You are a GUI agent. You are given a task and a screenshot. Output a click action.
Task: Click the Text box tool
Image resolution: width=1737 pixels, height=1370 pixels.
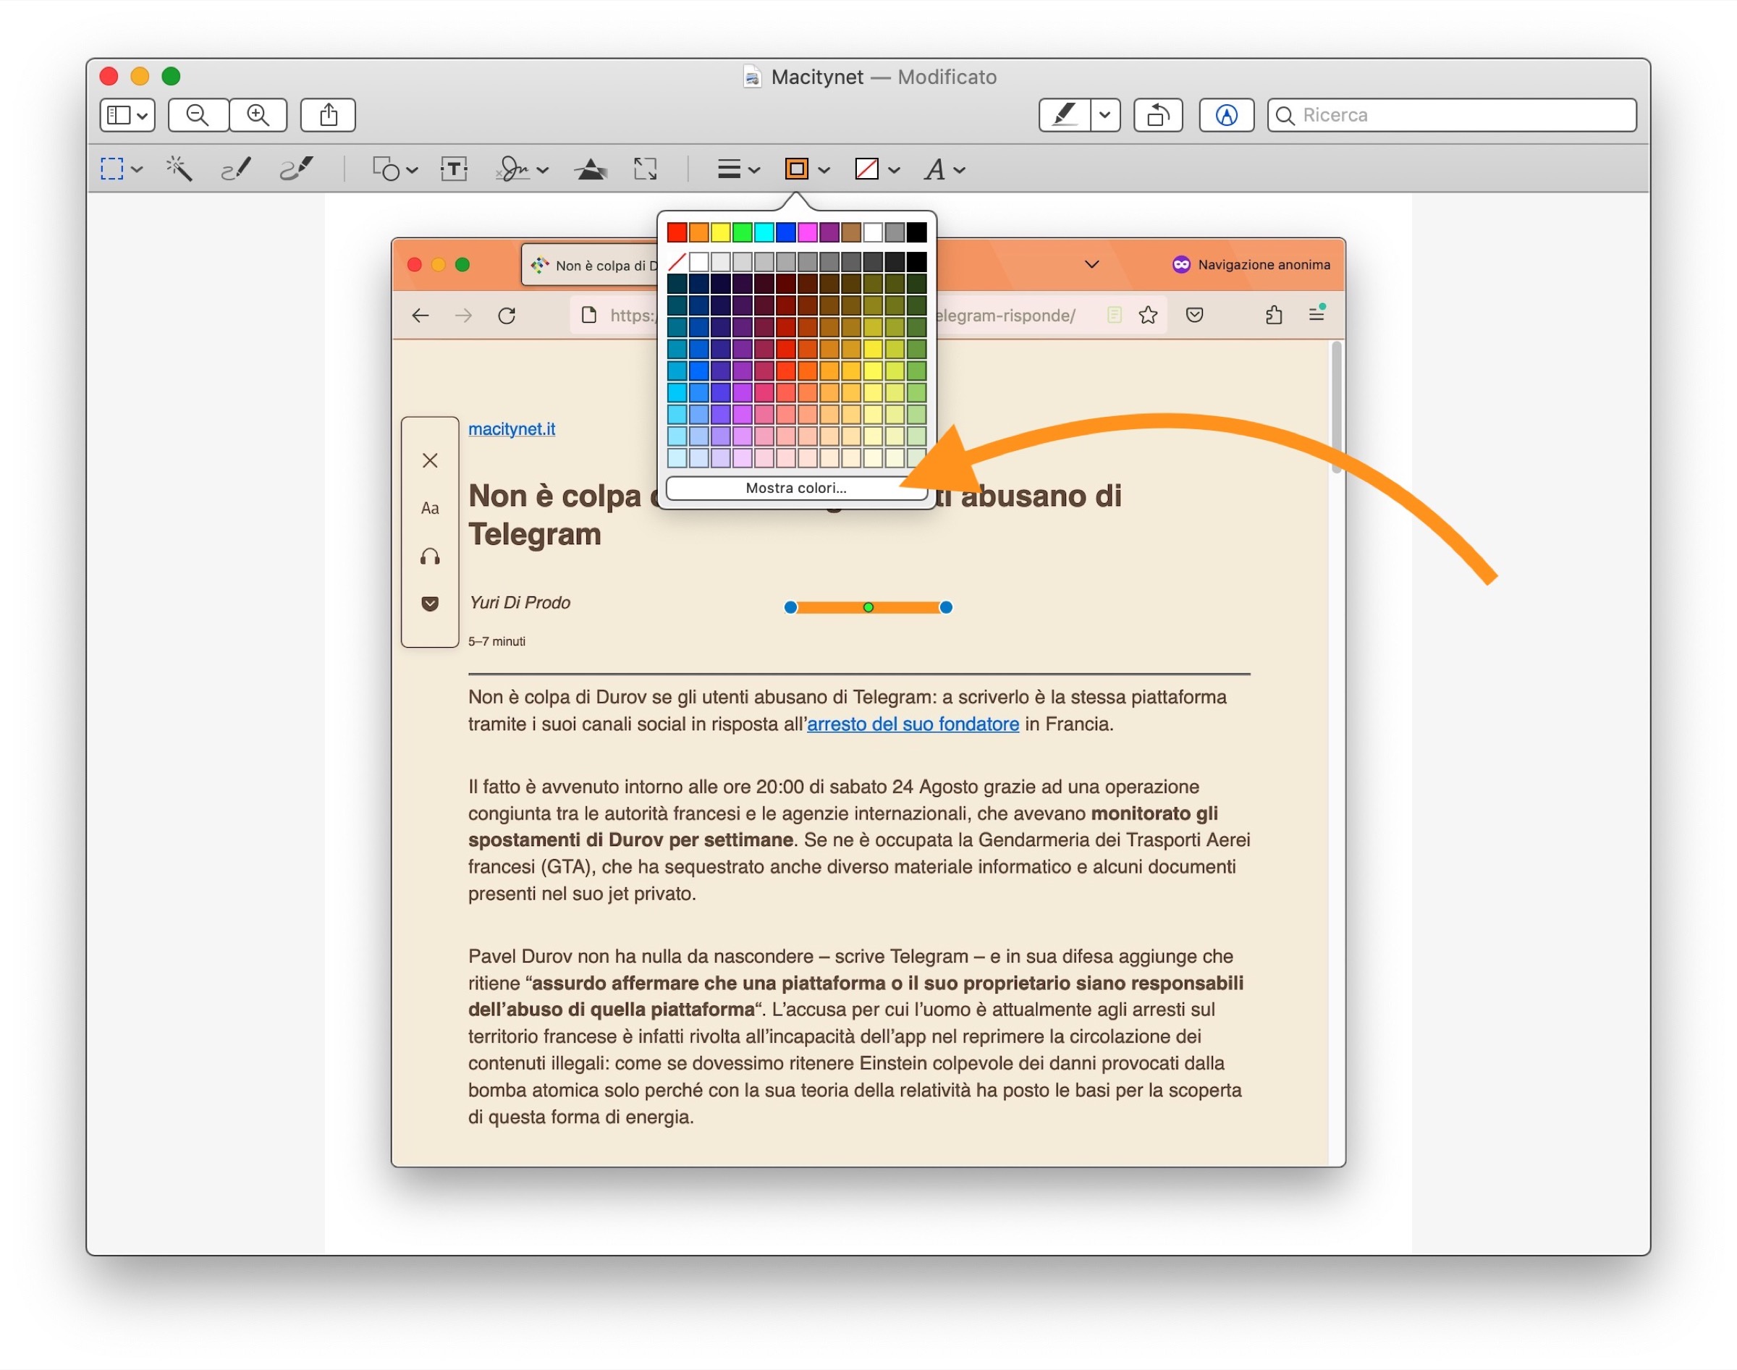454,169
